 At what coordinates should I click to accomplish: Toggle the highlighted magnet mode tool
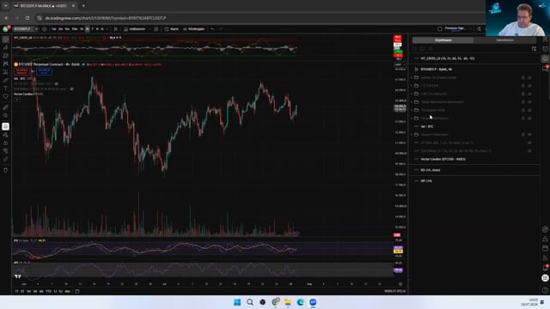click(6, 126)
